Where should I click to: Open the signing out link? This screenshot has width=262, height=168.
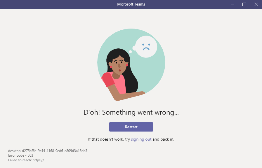[141, 139]
